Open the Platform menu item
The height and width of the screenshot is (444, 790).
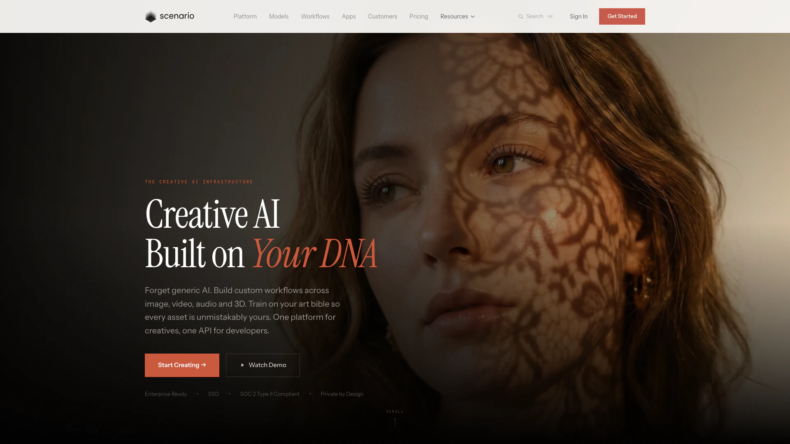(245, 16)
